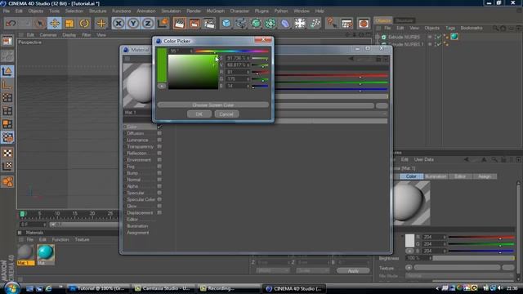This screenshot has height=294, width=523.
Task: Open the array modeling objects icon
Action: point(270,24)
